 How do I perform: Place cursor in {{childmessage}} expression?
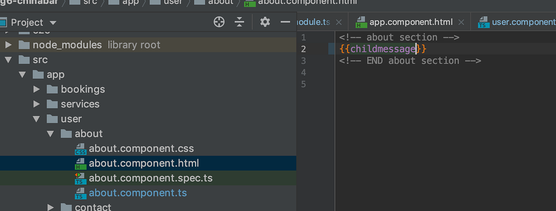coord(383,49)
